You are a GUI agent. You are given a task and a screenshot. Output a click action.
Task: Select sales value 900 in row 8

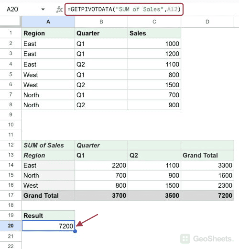(154, 105)
